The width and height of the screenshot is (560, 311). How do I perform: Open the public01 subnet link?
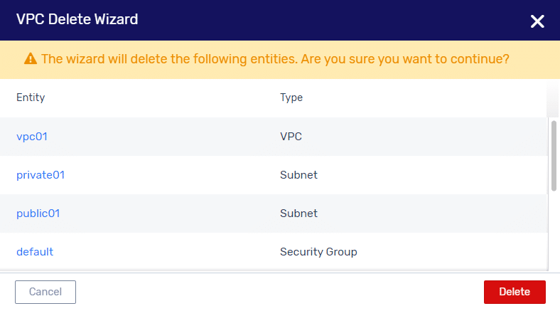pyautogui.click(x=38, y=214)
